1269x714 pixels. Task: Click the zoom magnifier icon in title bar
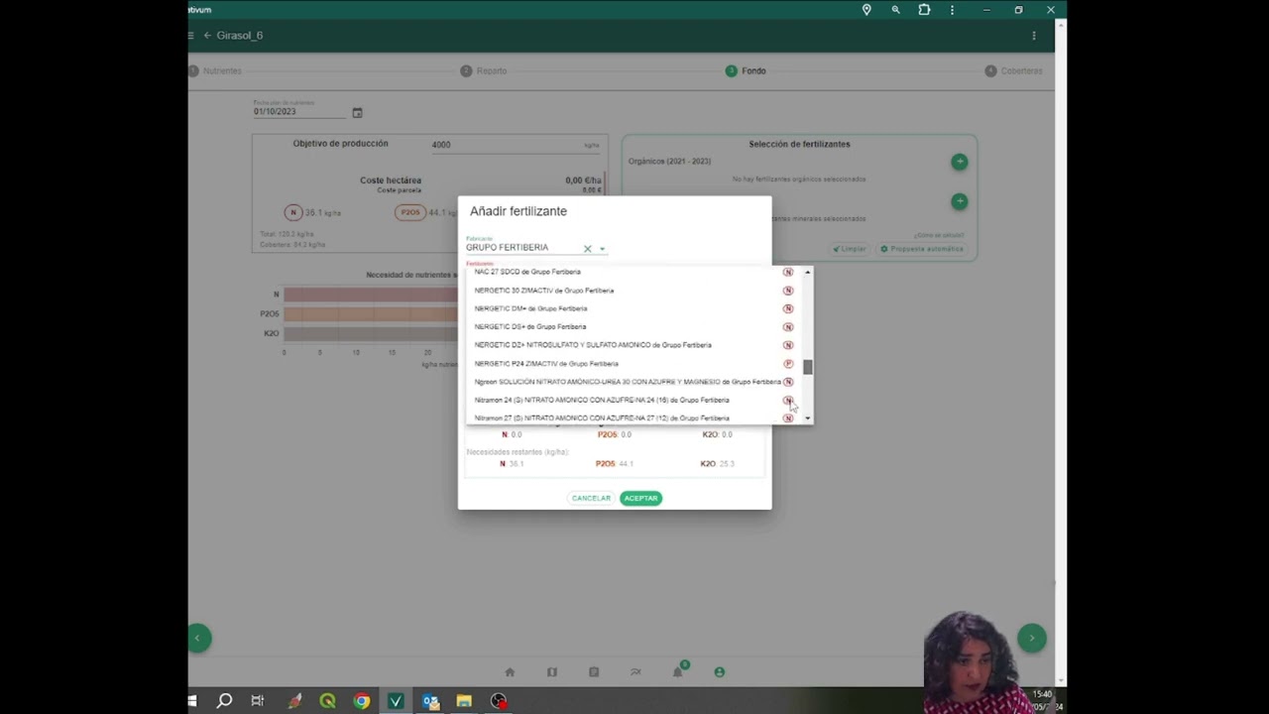tap(895, 10)
